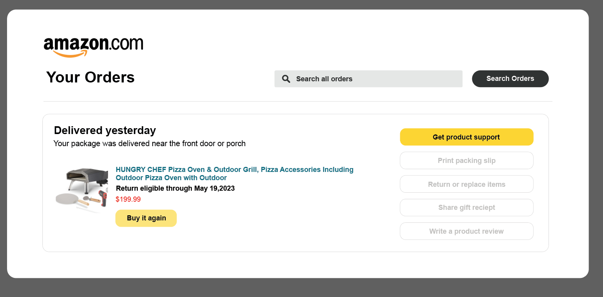Viewport: 603px width, 297px height.
Task: Click the magnifying glass search icon
Action: pos(286,79)
